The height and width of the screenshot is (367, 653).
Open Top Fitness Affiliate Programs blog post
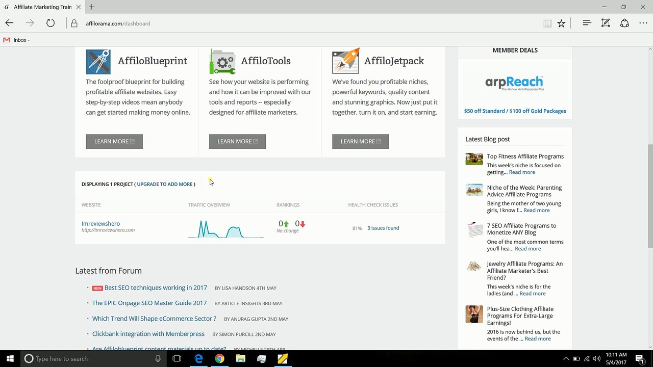[x=525, y=156]
